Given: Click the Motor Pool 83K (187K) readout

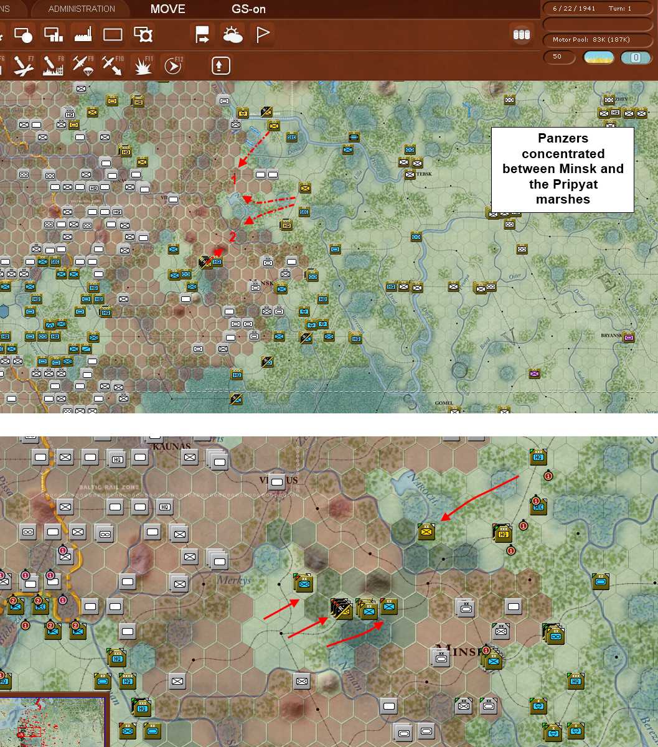Looking at the screenshot, I should coord(598,40).
